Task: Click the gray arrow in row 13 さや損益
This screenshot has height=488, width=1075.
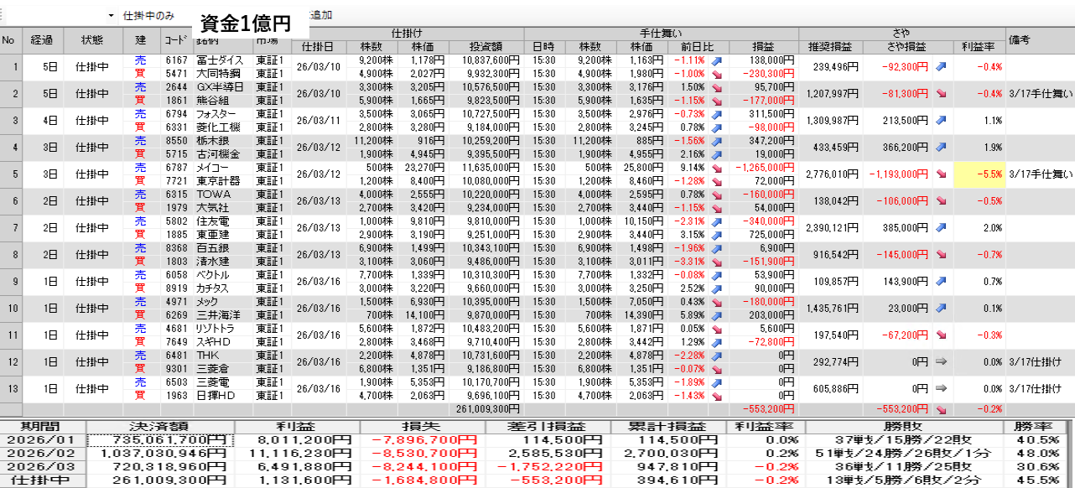Action: point(941,389)
